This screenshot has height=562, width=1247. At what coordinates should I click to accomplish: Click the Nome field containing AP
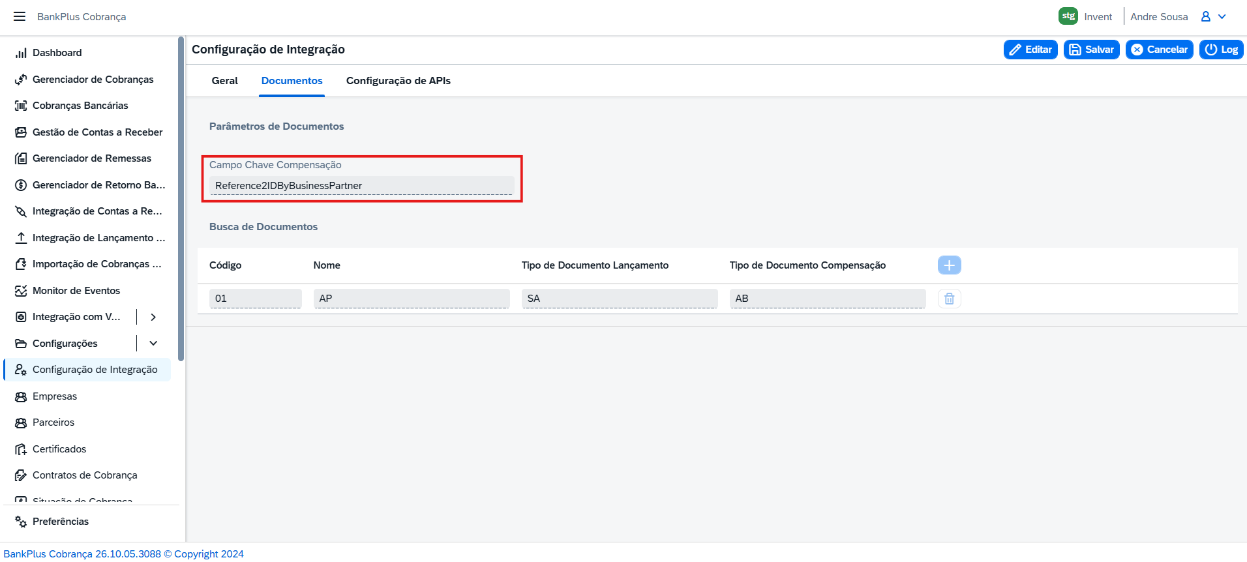[412, 299]
